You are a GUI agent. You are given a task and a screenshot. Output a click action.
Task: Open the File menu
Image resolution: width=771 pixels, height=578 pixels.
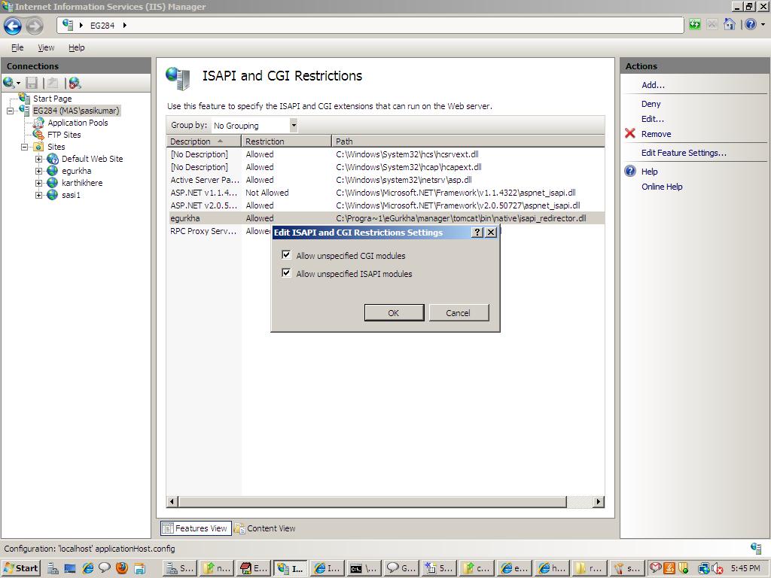(x=17, y=47)
